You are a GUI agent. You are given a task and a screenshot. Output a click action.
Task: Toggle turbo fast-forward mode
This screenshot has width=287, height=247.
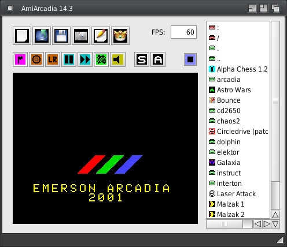85,59
